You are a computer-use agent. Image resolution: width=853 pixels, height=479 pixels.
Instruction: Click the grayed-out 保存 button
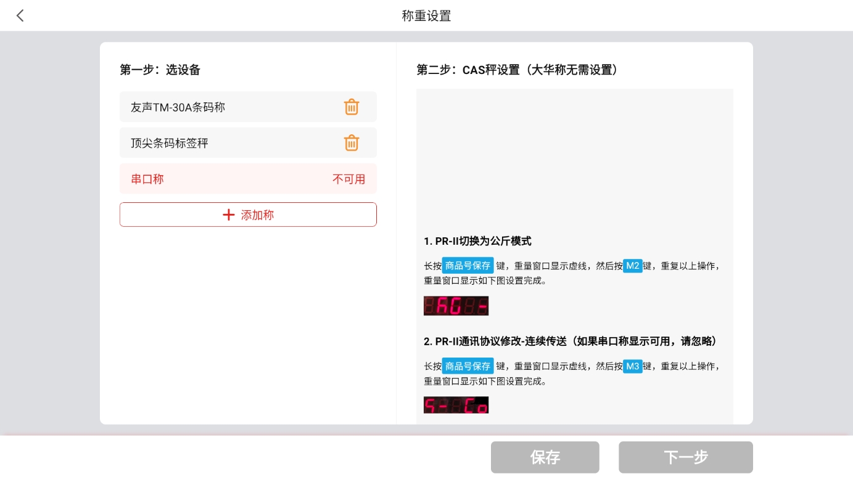tap(545, 457)
